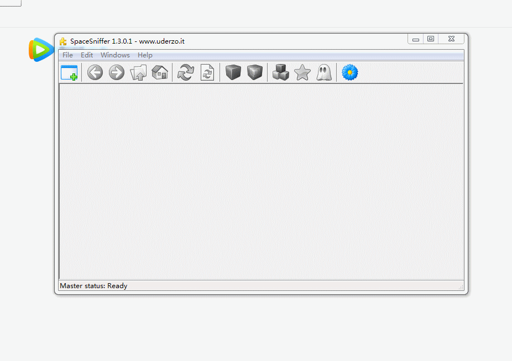The width and height of the screenshot is (512, 361).
Task: Click the window resize grip corner
Action: [x=461, y=287]
